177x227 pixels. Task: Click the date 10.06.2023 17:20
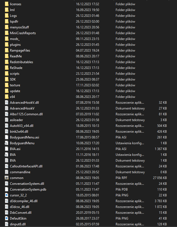coord(88,143)
